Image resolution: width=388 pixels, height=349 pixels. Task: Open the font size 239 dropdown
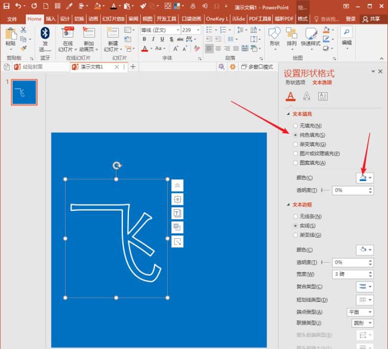click(198, 30)
